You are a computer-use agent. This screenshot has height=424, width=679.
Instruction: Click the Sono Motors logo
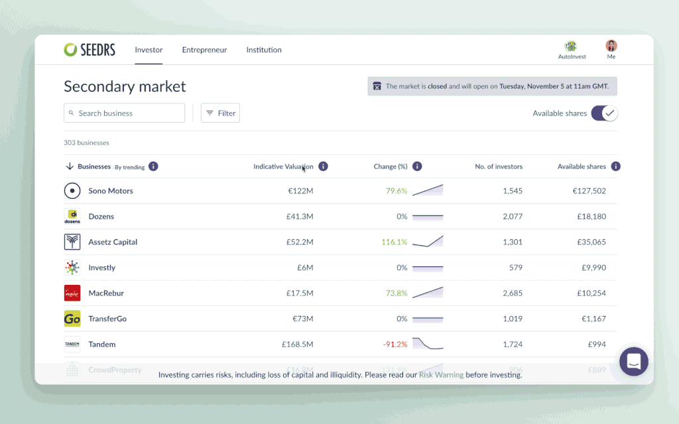[72, 191]
